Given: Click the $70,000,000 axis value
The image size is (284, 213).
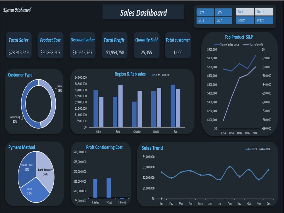Looking at the screenshot, I should 80,152.
